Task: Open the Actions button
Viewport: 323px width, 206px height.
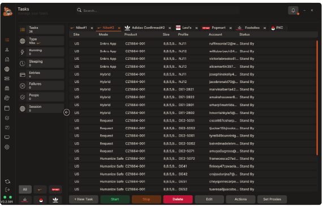Action: [x=240, y=199]
